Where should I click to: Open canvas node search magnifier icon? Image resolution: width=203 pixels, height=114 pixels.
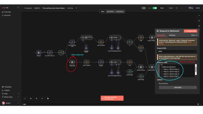point(199,21)
